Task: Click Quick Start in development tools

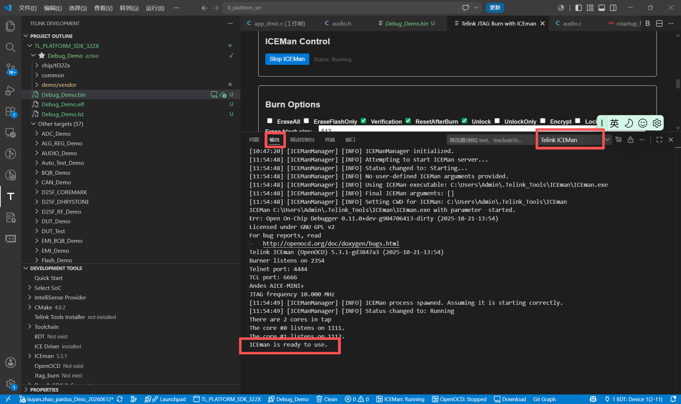Action: pos(48,278)
